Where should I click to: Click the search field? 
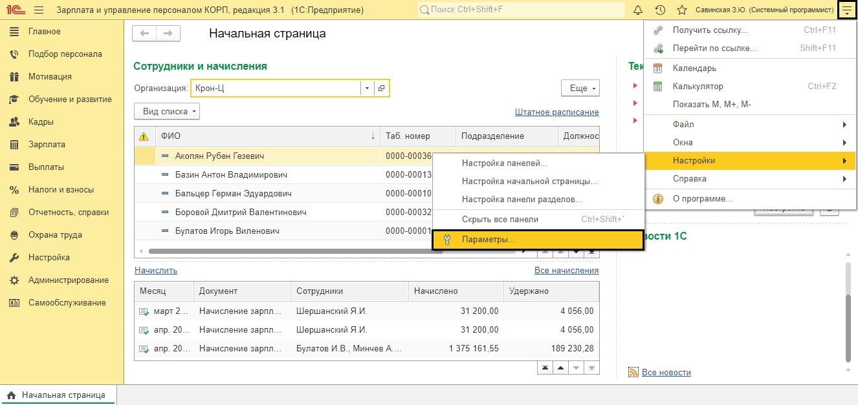point(521,10)
